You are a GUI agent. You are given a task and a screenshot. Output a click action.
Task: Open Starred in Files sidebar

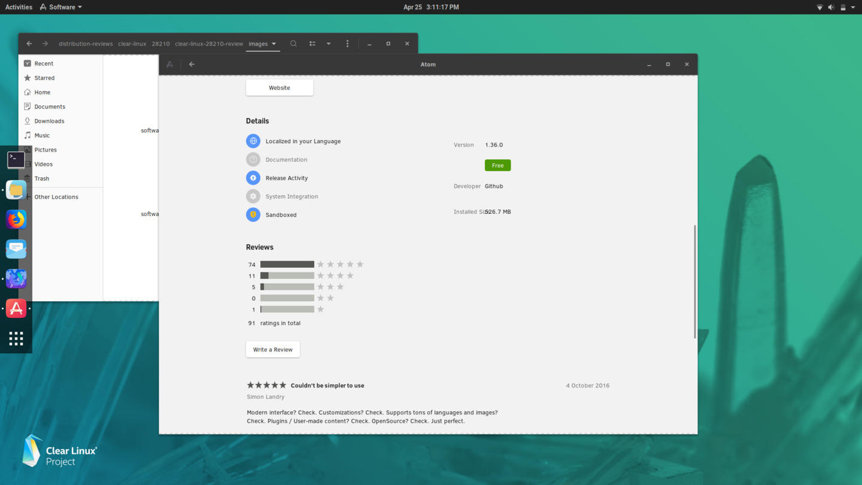tap(61, 78)
